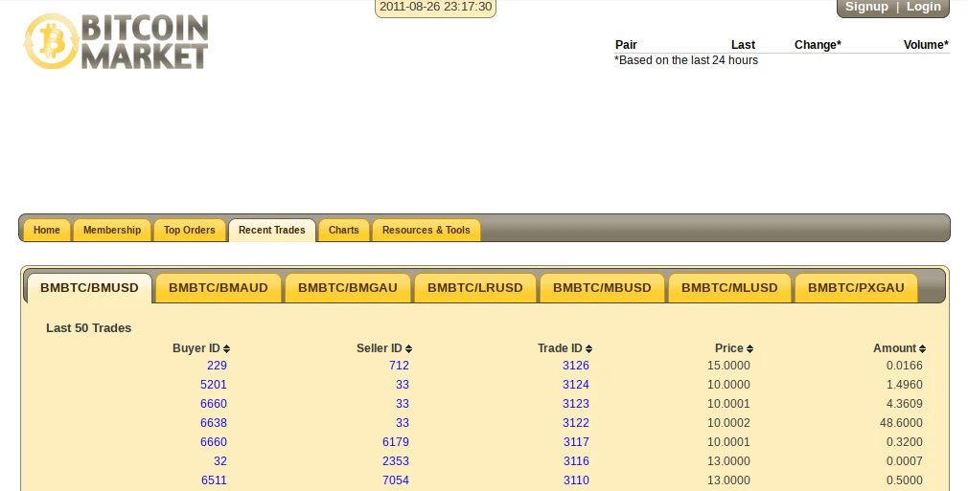Click the Change* ticker column header

[818, 45]
